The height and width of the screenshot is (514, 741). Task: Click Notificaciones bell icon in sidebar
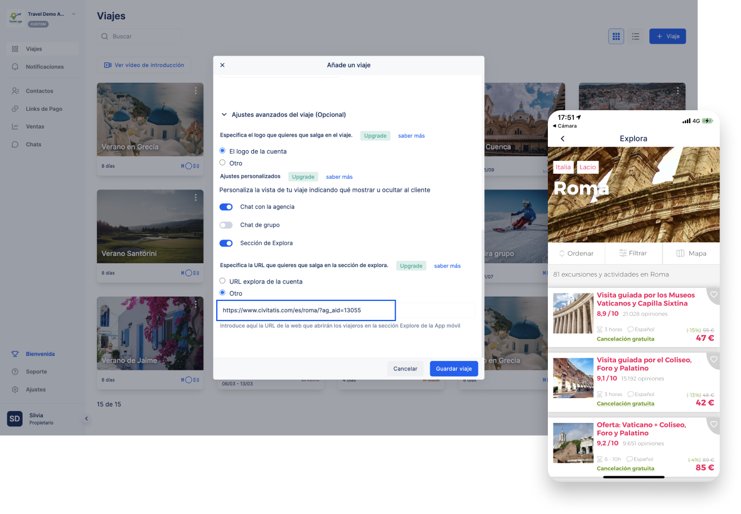(15, 67)
